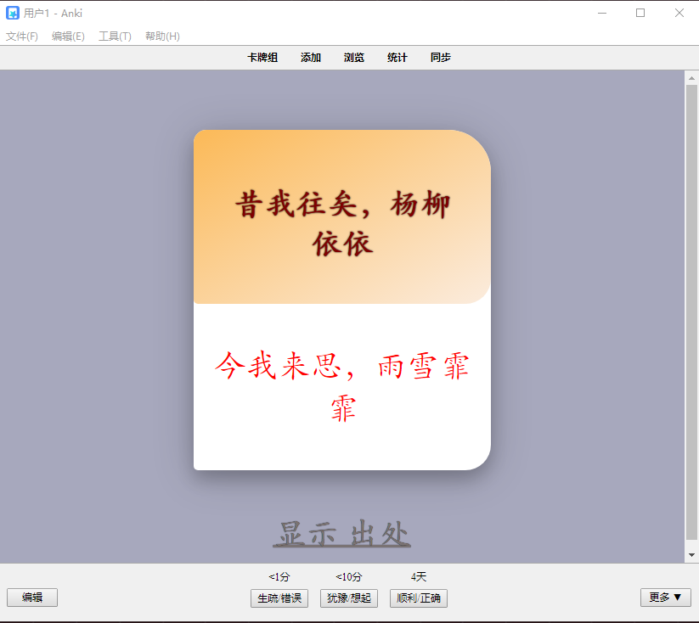
Task: Click the 显示 出处 link
Action: [342, 533]
